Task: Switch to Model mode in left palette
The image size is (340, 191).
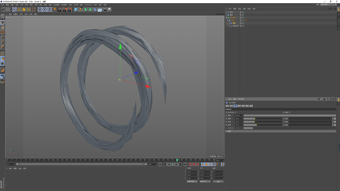Action: (x=2, y=22)
